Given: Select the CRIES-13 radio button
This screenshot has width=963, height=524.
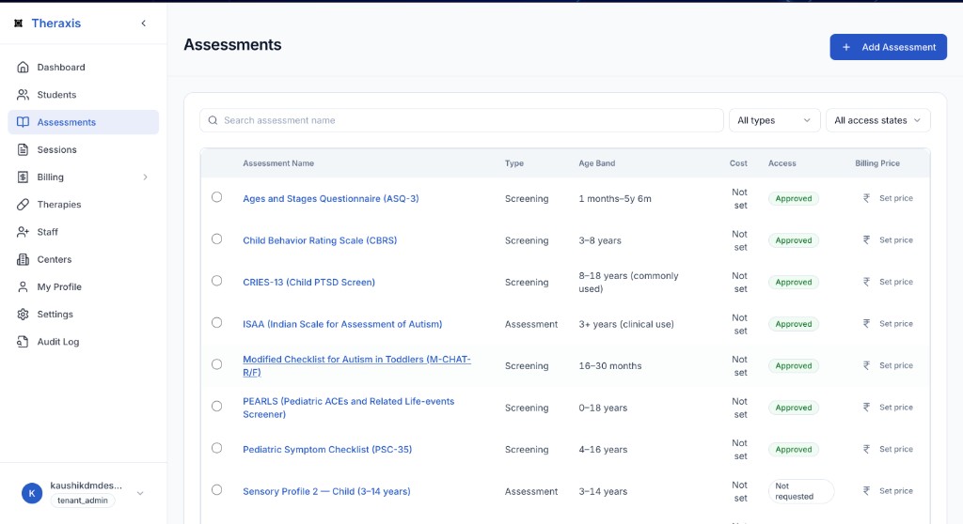Looking at the screenshot, I should coord(217,281).
